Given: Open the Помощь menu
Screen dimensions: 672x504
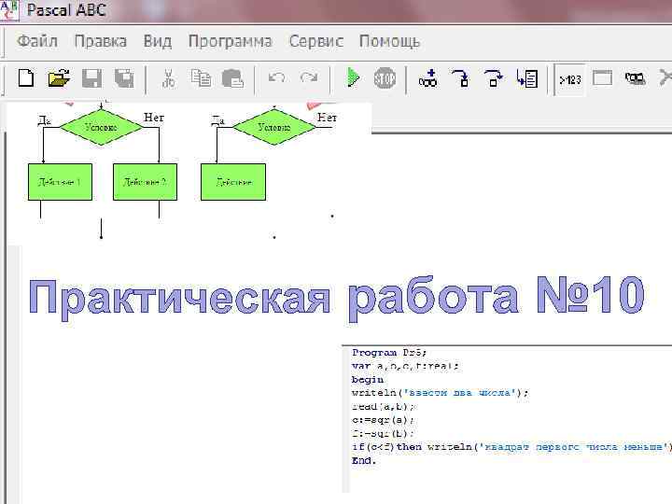Looking at the screenshot, I should click(x=389, y=42).
